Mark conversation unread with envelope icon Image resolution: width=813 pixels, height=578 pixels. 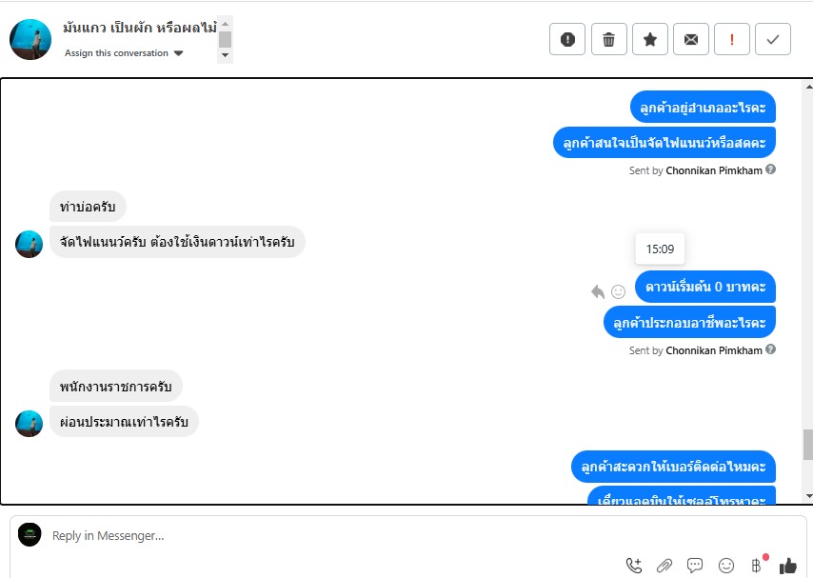coord(690,39)
